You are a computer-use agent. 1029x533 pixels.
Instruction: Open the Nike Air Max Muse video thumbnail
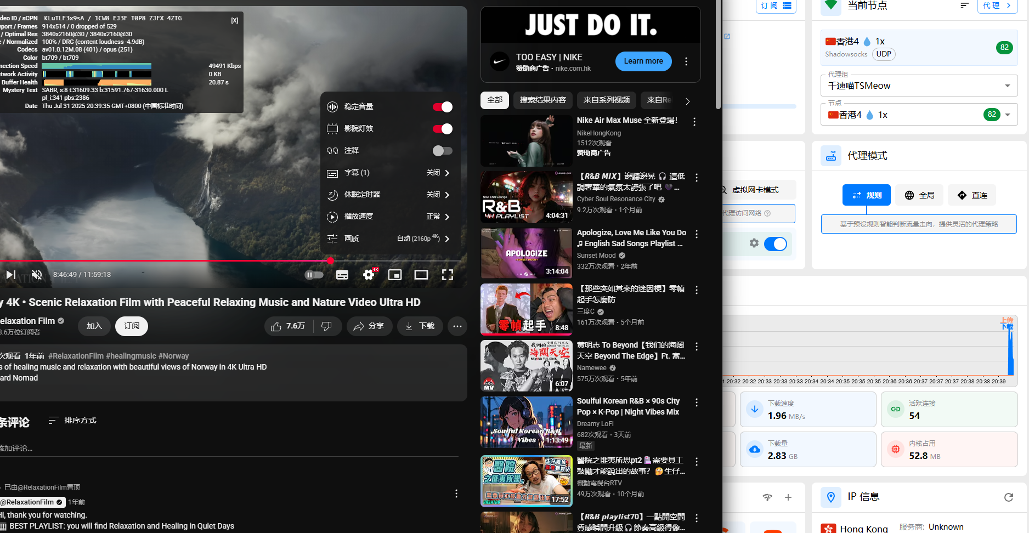click(x=527, y=141)
